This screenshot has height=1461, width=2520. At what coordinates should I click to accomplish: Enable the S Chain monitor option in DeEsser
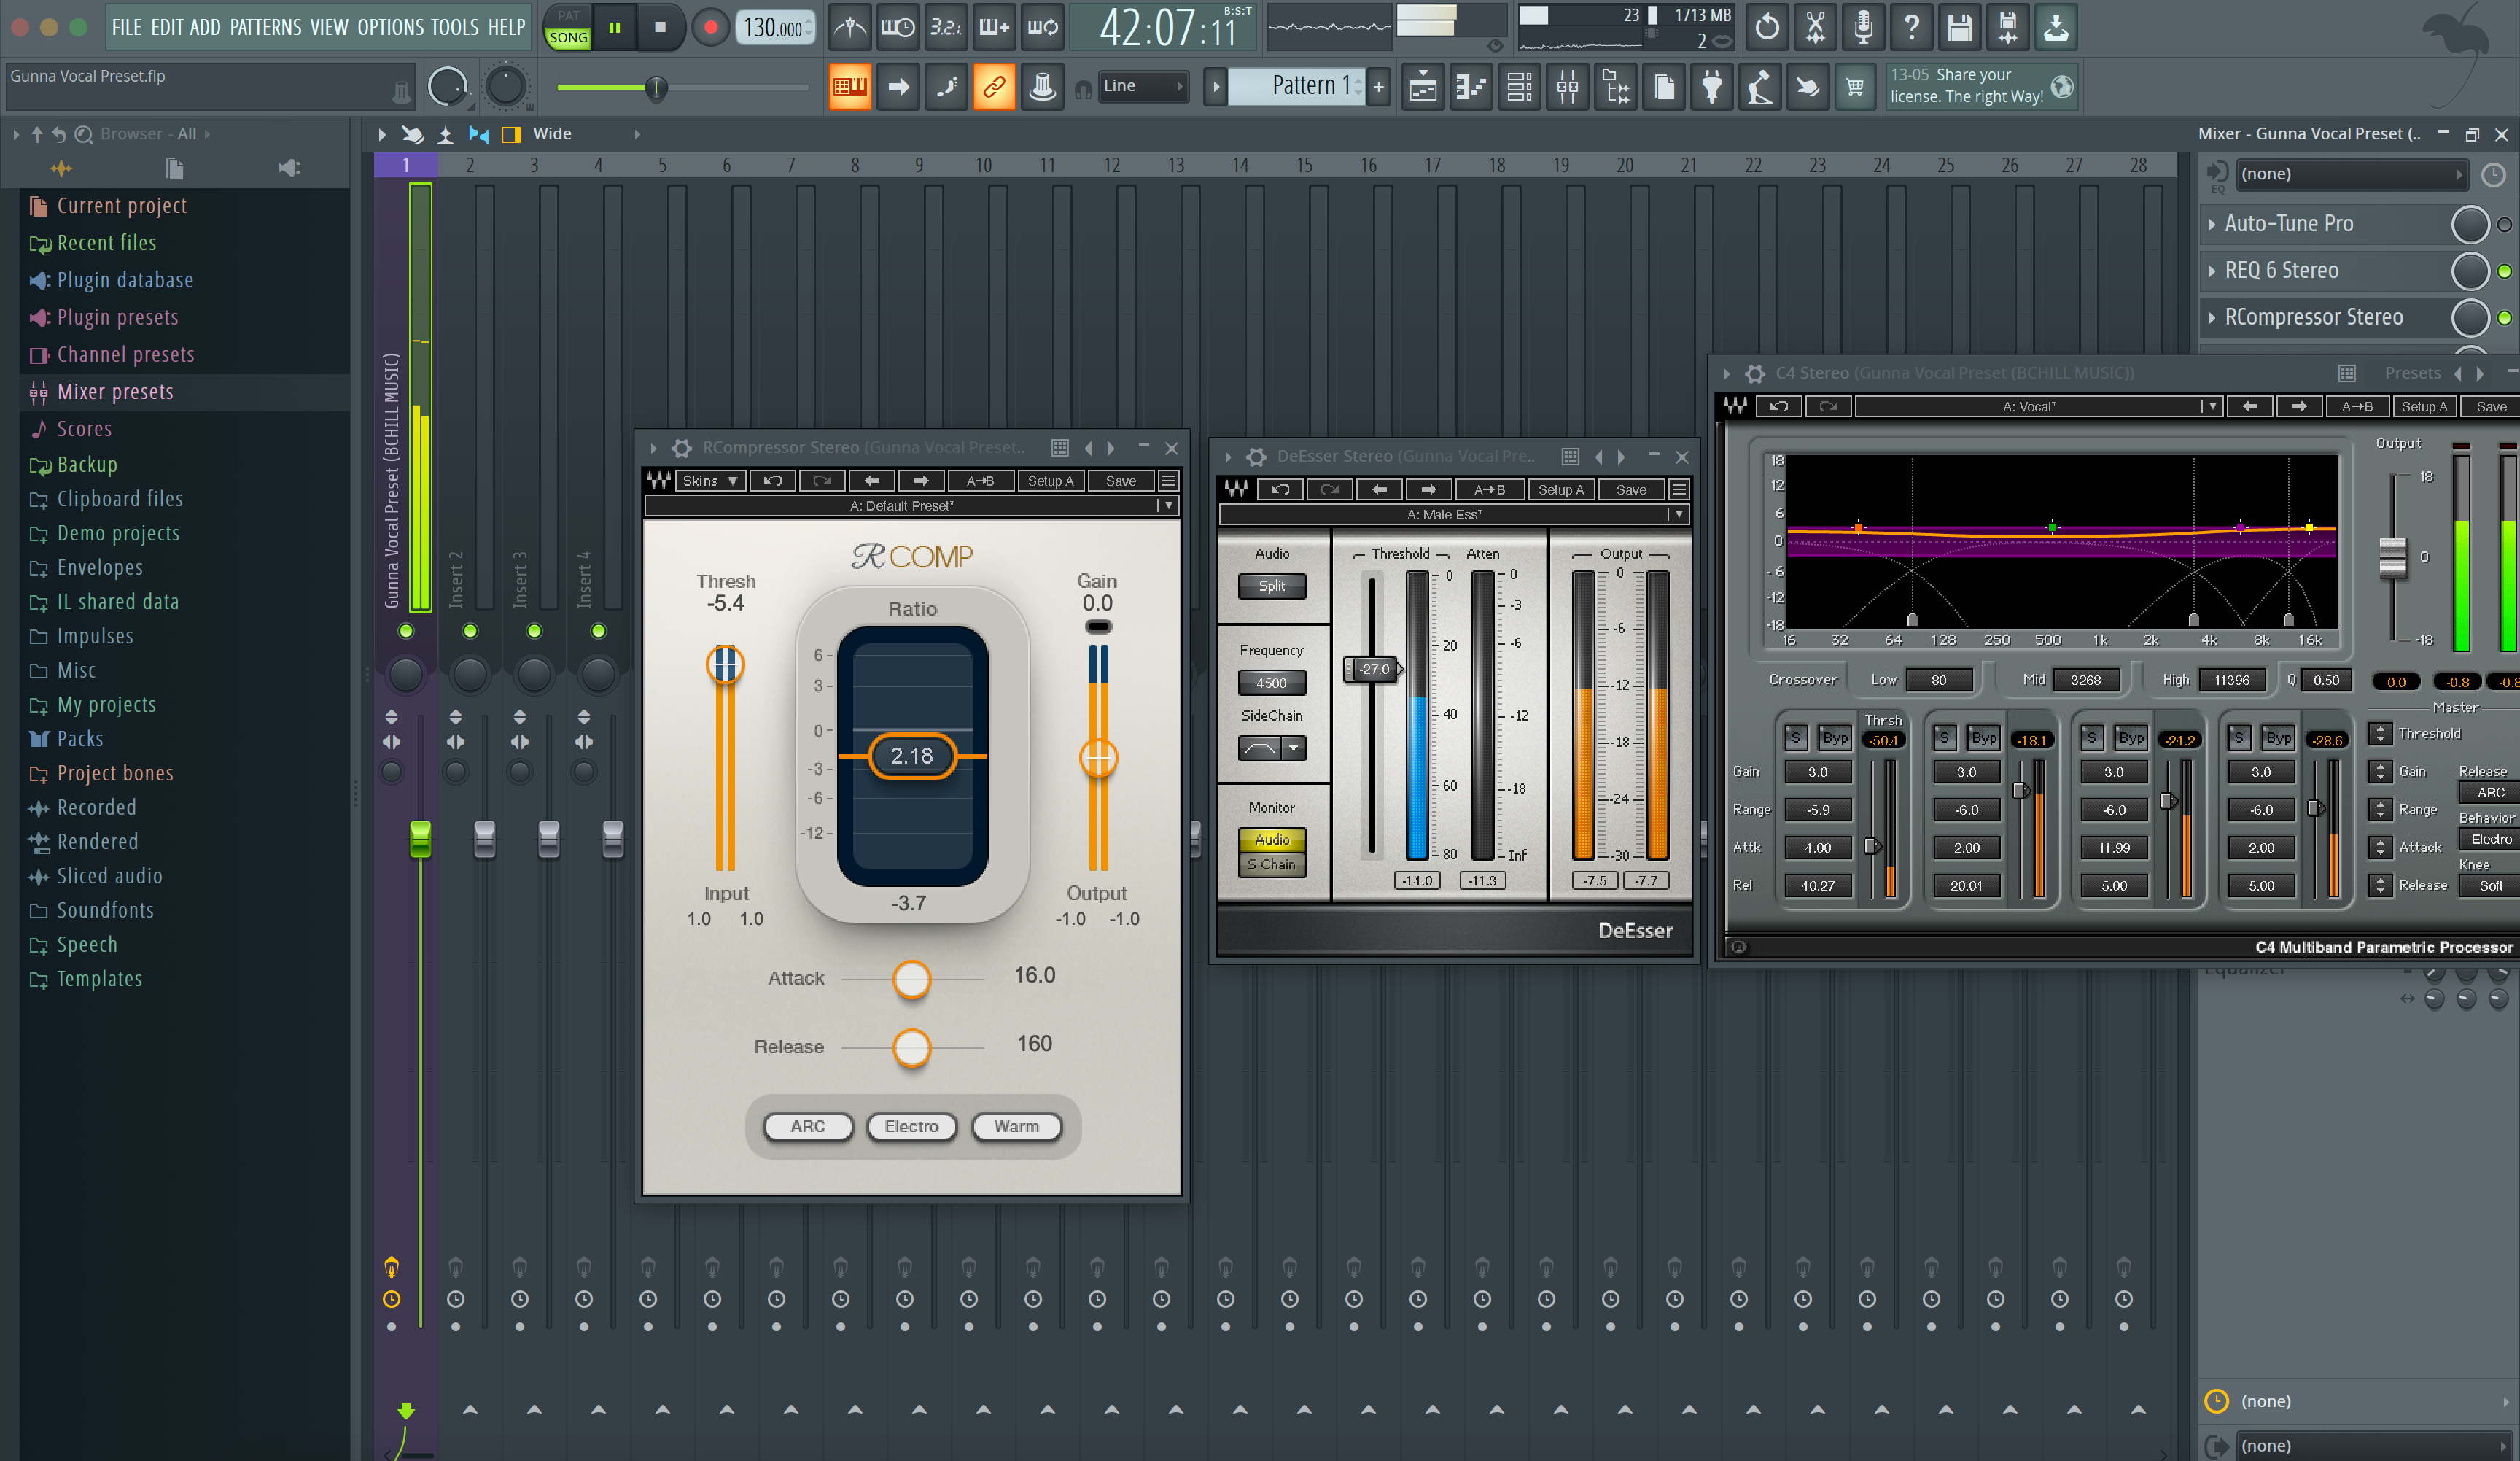point(1271,865)
